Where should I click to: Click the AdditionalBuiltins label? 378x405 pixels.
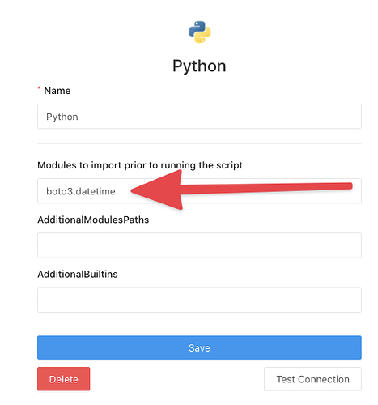[78, 274]
